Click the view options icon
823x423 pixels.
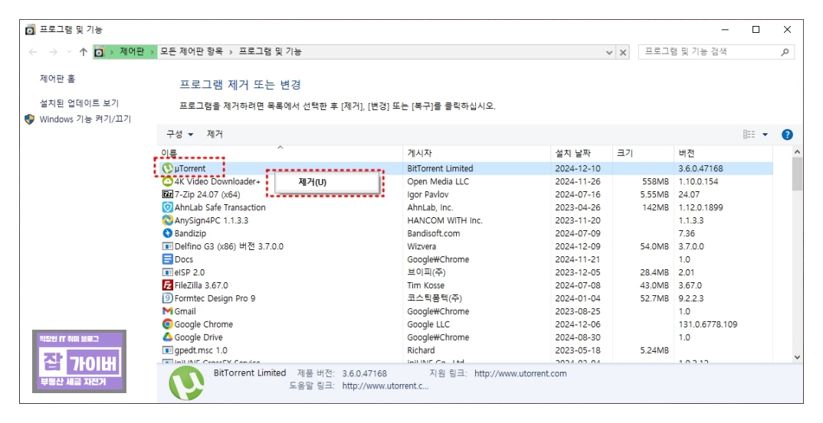coord(749,135)
